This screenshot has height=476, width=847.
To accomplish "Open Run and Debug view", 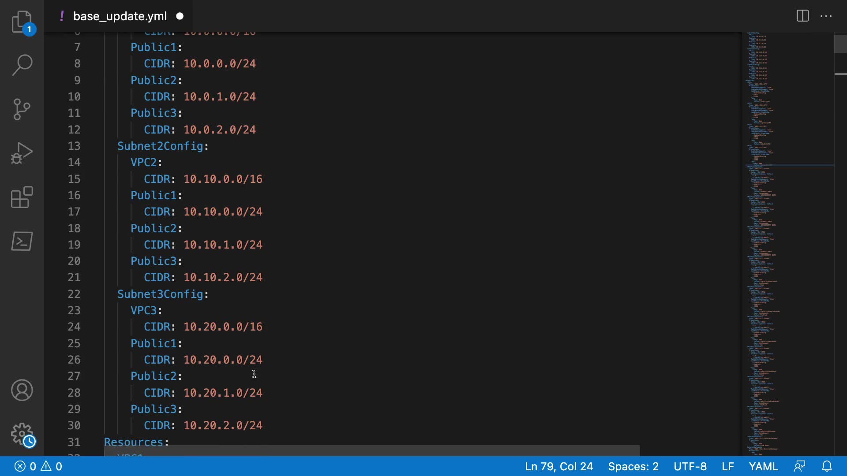I will coord(22,153).
